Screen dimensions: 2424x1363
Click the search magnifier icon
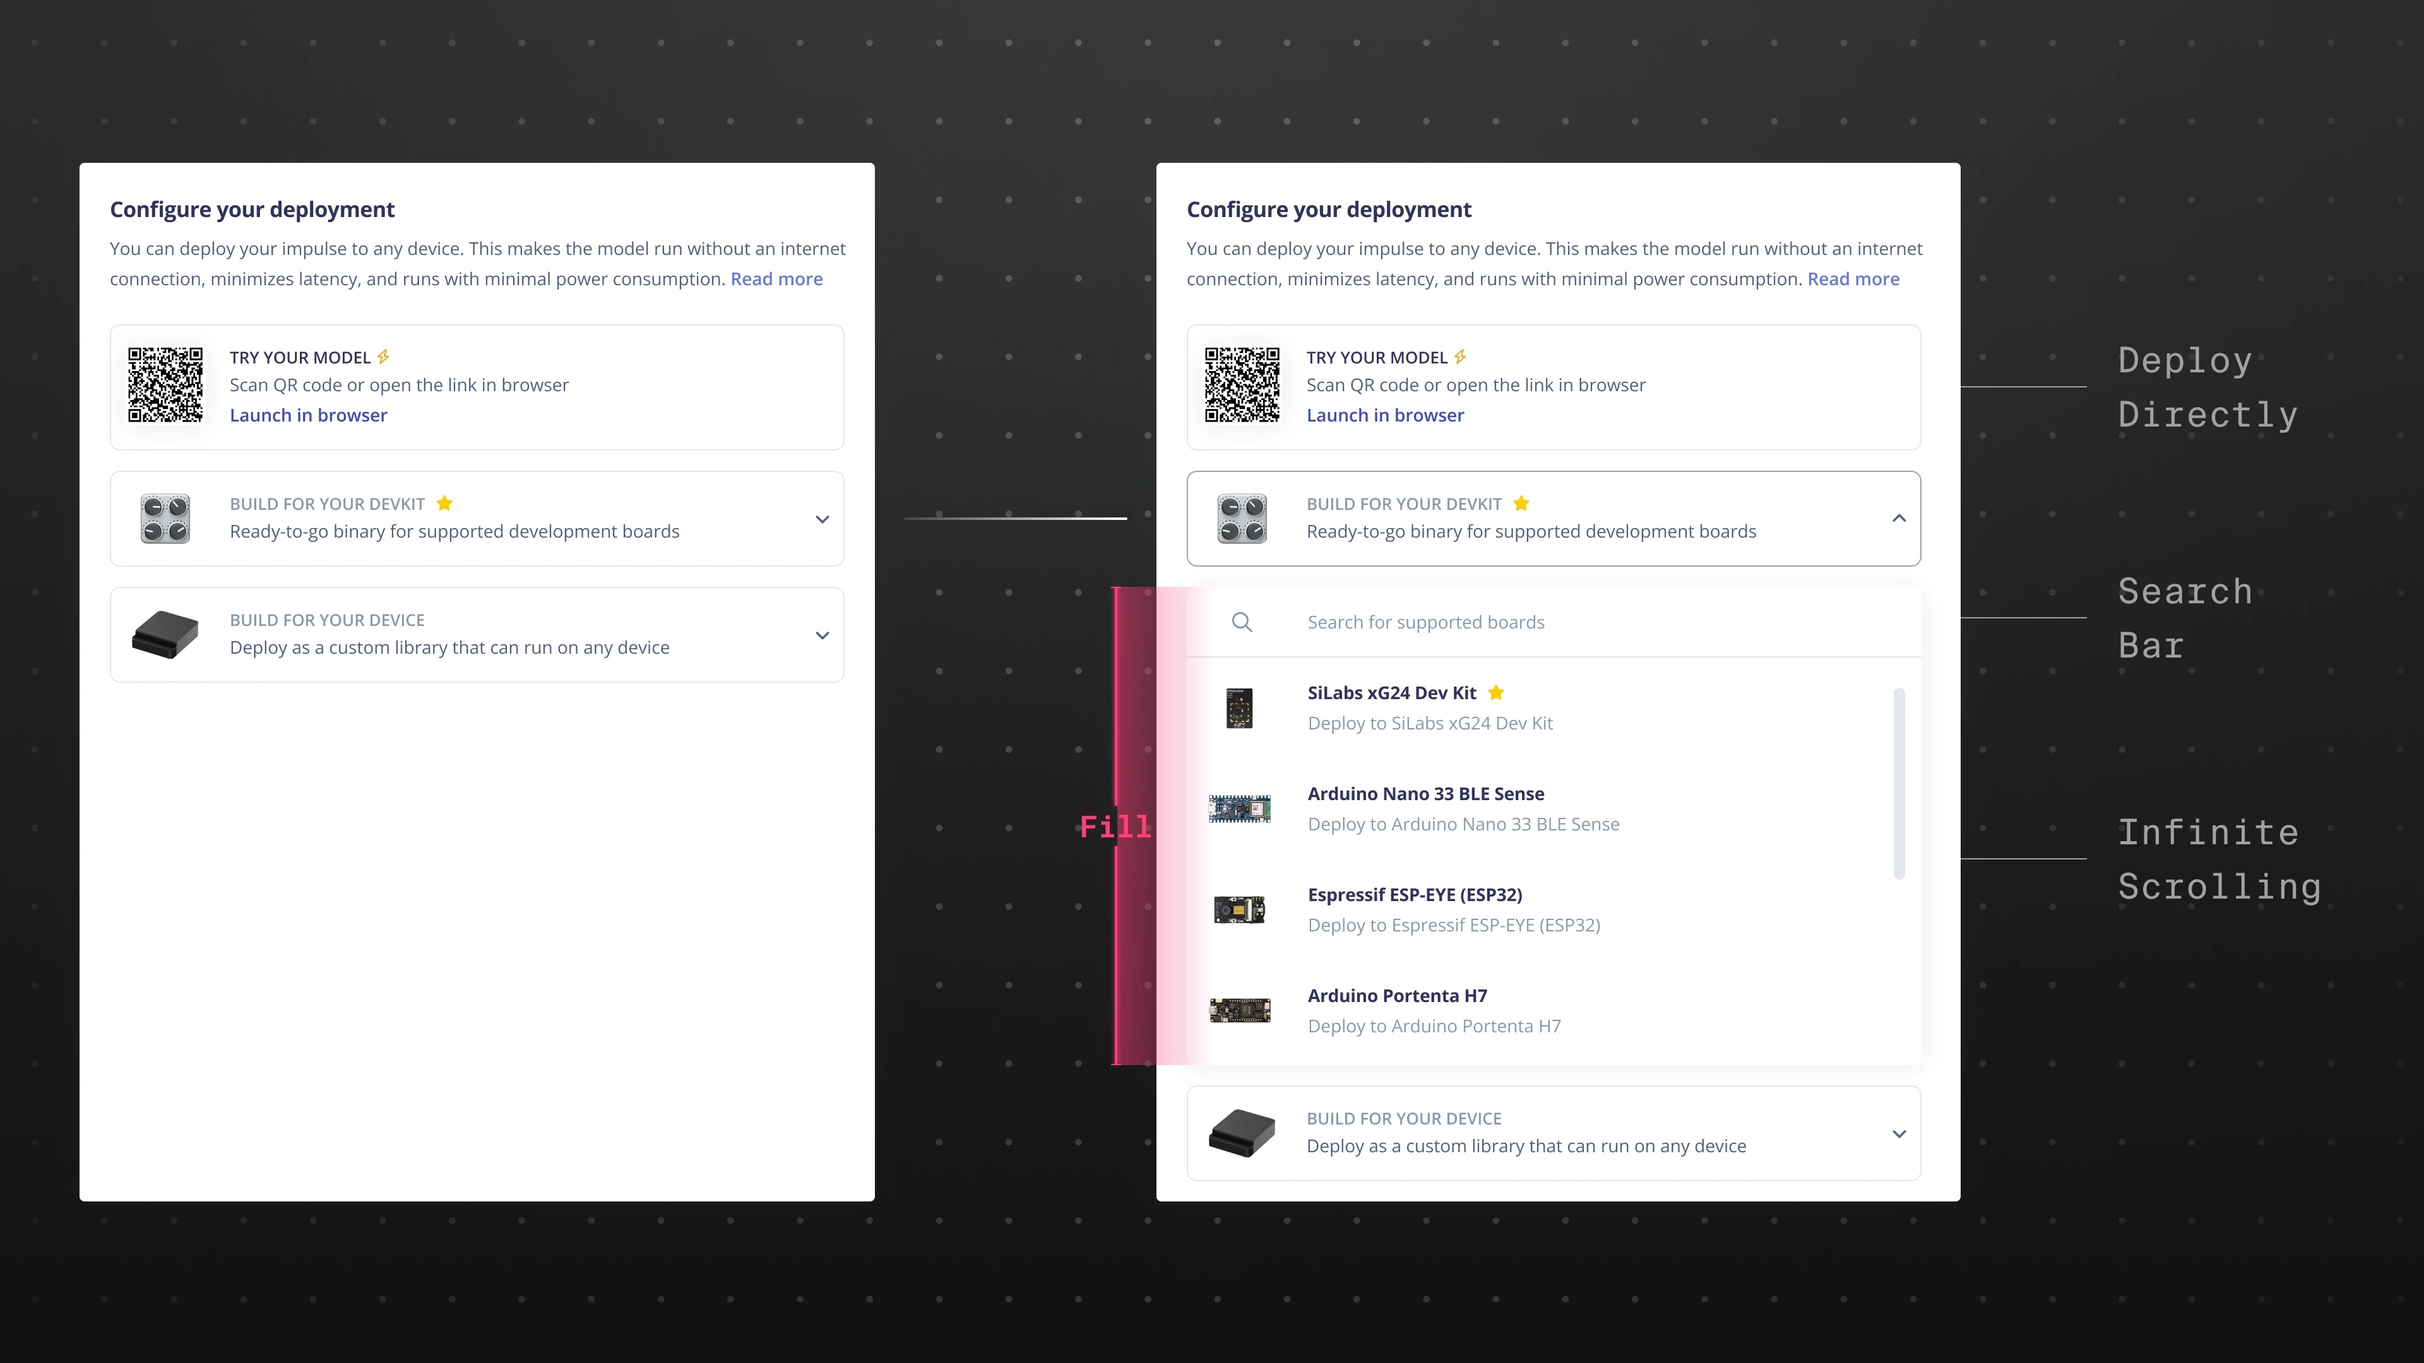(x=1241, y=622)
